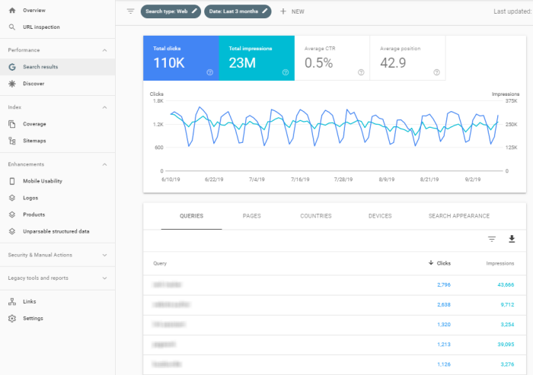Toggle the Total impressions metric card

tap(256, 57)
